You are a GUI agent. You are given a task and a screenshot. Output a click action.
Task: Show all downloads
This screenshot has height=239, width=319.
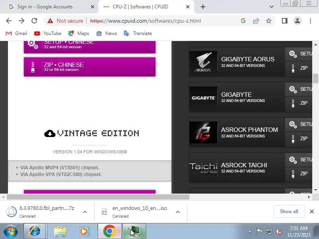click(x=289, y=212)
